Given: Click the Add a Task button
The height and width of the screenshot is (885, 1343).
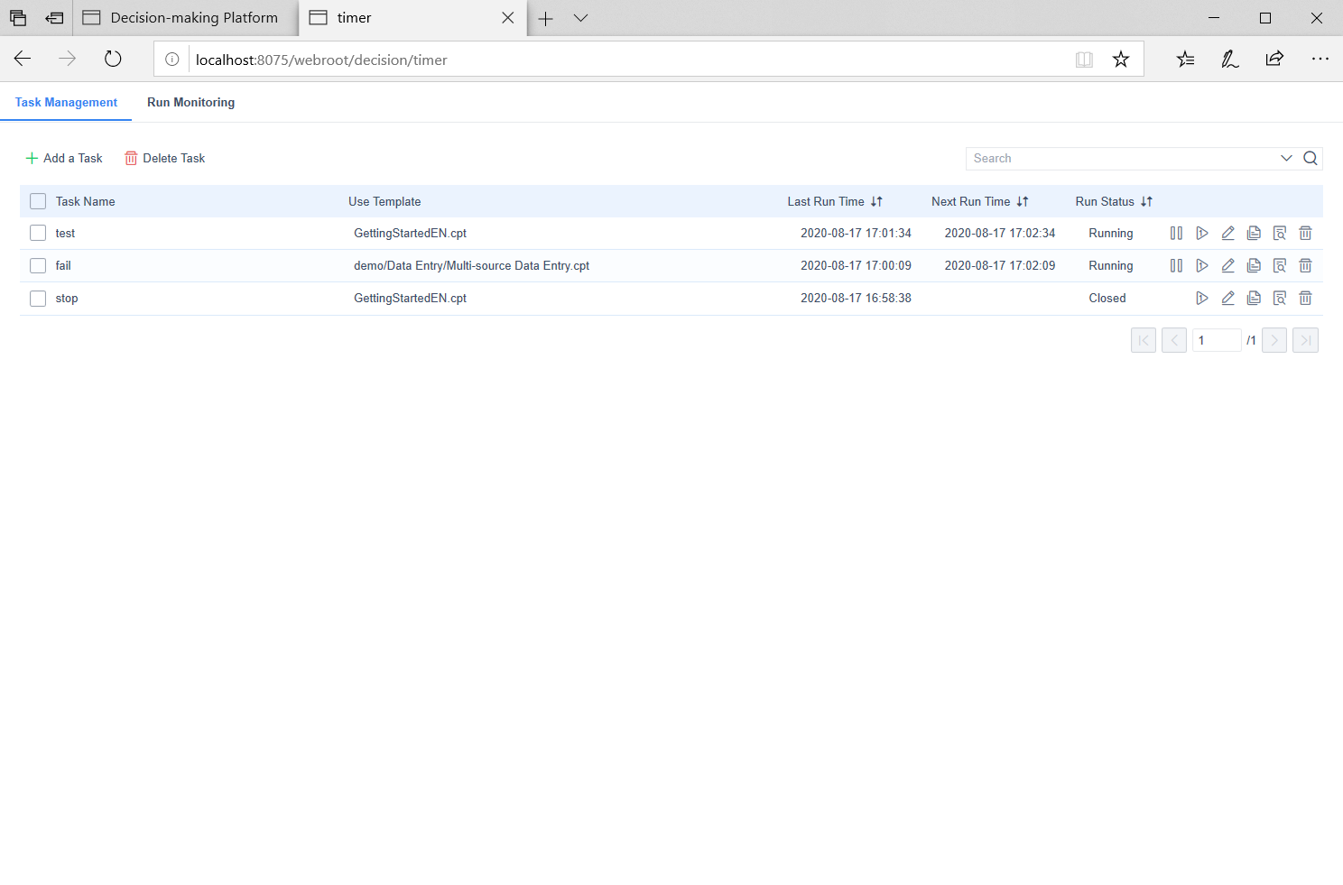Looking at the screenshot, I should coord(63,158).
